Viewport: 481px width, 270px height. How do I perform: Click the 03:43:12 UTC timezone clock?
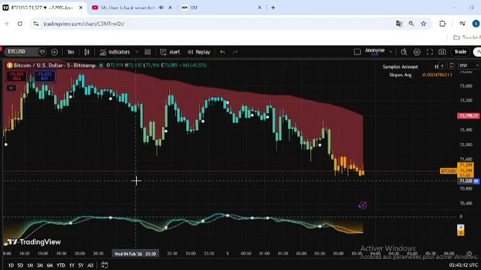(x=463, y=265)
